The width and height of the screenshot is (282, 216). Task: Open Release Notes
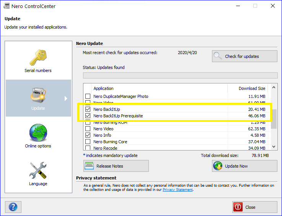[116, 166]
